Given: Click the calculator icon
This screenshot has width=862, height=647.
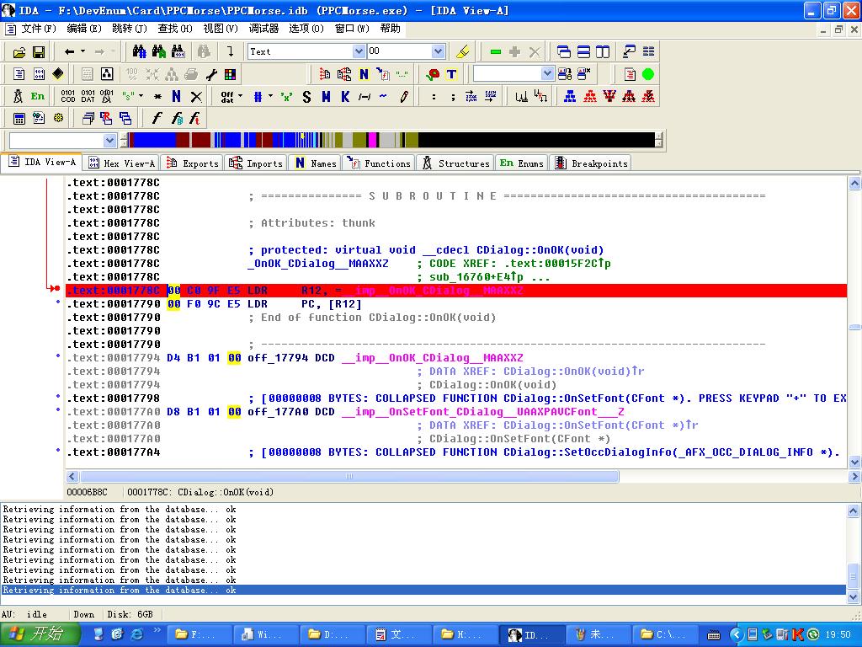Looking at the screenshot, I should pyautogui.click(x=19, y=118).
